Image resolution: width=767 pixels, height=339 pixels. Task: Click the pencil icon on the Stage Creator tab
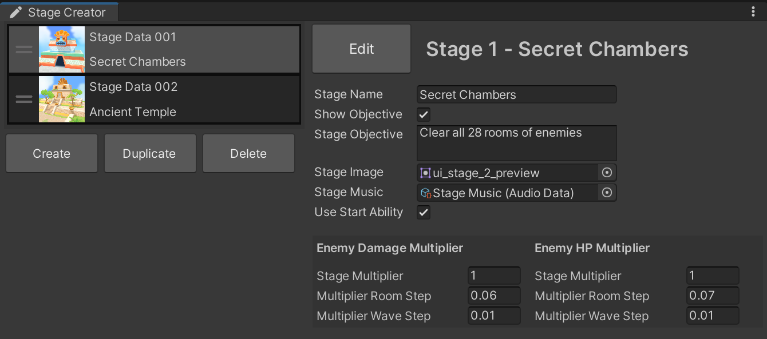point(16,12)
